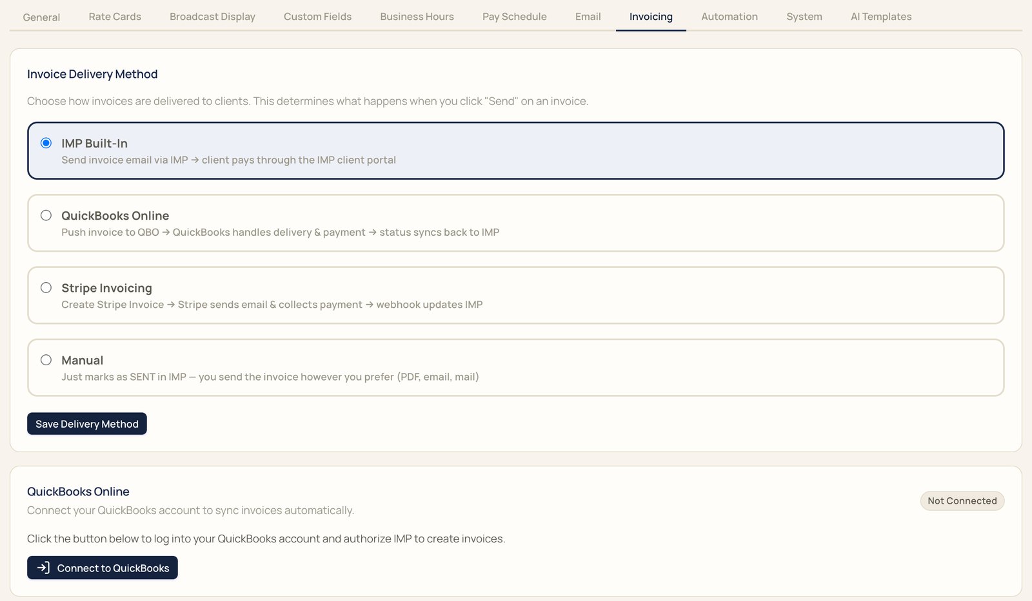The width and height of the screenshot is (1032, 601).
Task: Click the 'Choose how invoices are delivered' text
Action: [307, 101]
